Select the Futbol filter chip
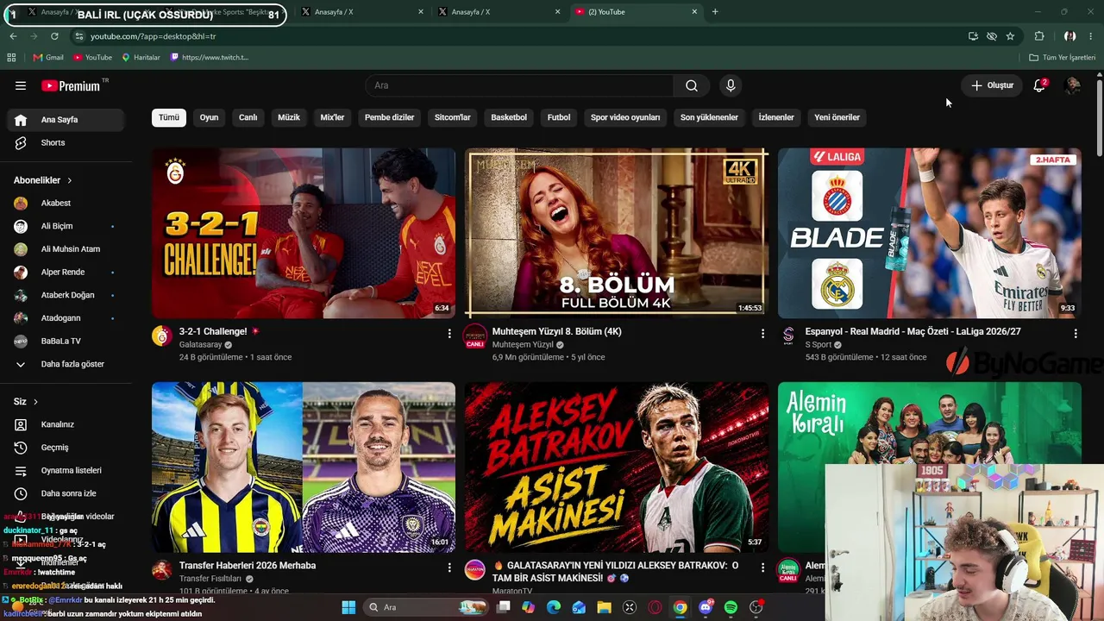1104x621 pixels. pyautogui.click(x=559, y=117)
